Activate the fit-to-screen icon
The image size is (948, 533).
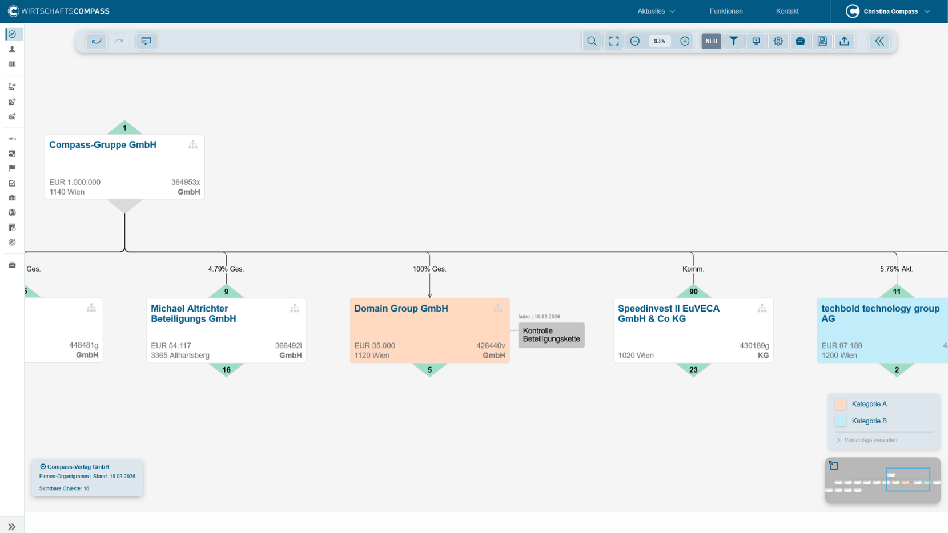(614, 41)
